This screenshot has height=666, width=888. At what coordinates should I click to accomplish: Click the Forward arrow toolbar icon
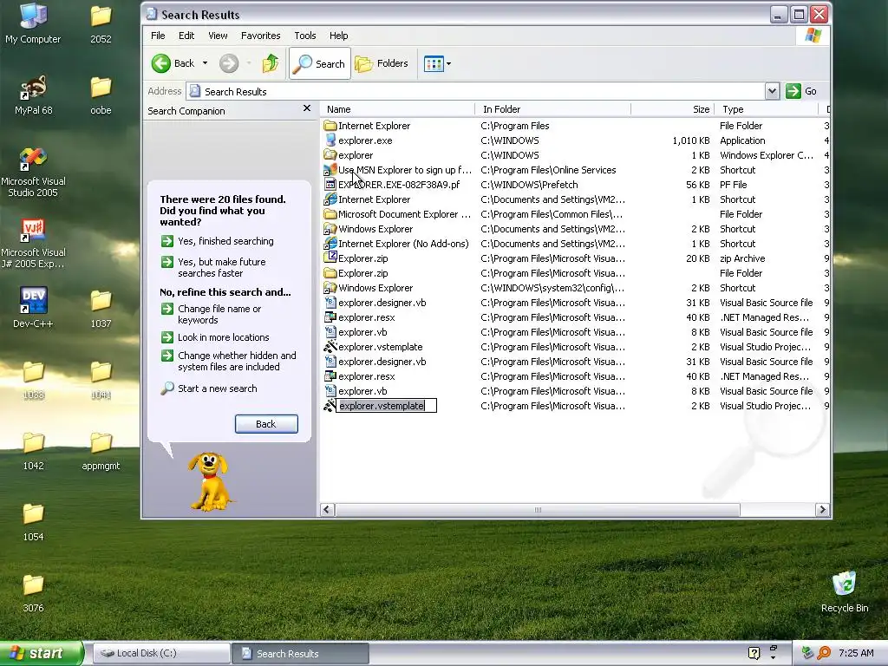coord(229,63)
